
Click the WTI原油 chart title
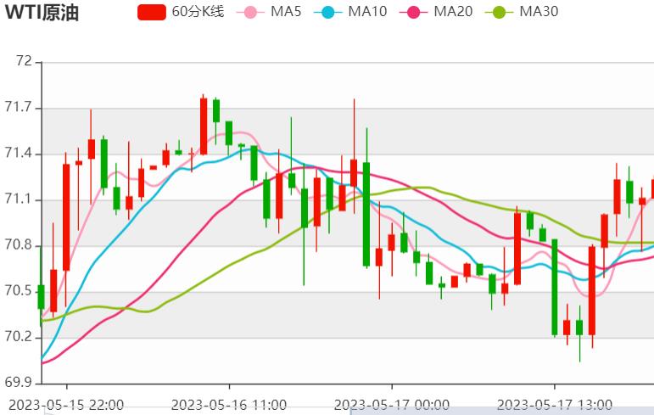42,12
